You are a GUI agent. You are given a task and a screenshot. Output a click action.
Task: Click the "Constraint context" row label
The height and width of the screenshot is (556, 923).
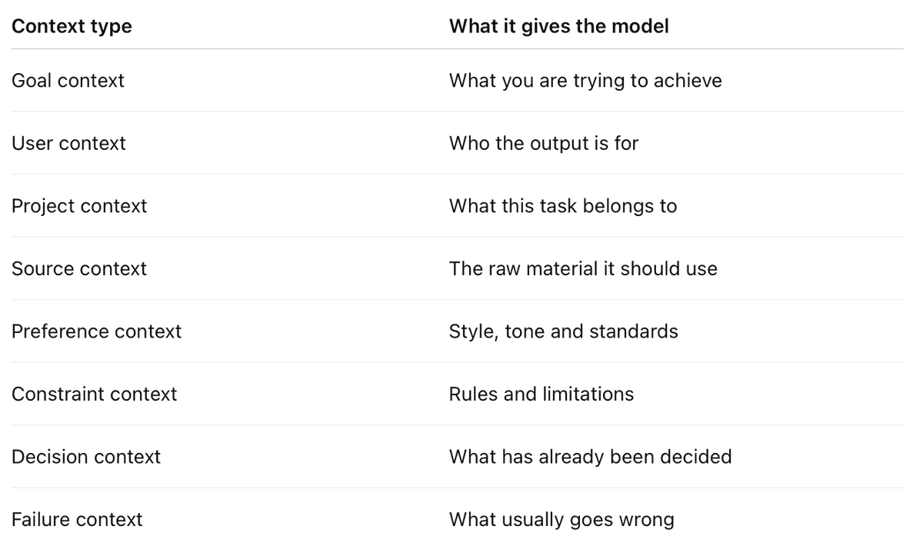pyautogui.click(x=94, y=394)
